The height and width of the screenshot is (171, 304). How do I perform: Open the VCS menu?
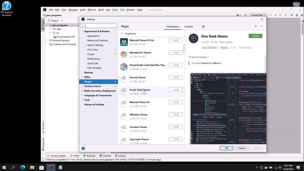click(122, 9)
